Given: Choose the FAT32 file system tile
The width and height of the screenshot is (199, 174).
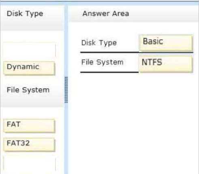Looking at the screenshot, I should click(29, 145).
